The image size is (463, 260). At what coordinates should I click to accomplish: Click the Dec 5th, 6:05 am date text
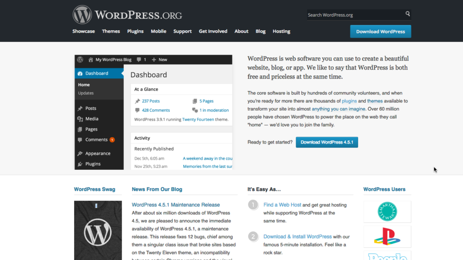[x=149, y=158]
